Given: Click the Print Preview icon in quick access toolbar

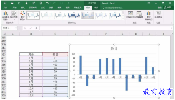Looking at the screenshot, I should [41, 3].
